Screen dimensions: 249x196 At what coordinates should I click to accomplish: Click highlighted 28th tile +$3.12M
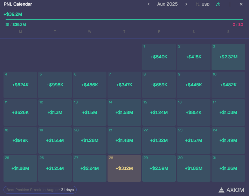point(124,168)
